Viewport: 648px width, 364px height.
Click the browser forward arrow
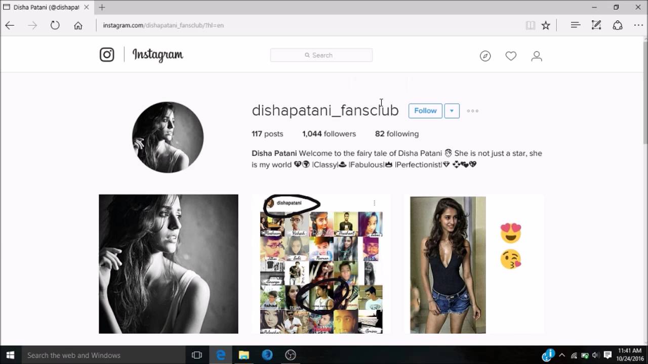(x=33, y=25)
